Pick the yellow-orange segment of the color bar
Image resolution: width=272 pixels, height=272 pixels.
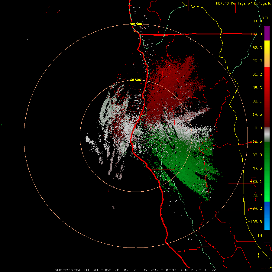[267, 54]
